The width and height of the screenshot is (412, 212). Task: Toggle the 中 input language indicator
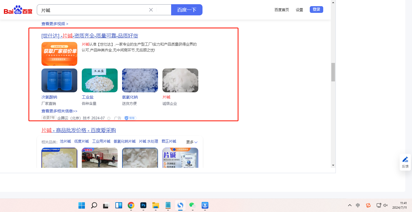coord(358,205)
